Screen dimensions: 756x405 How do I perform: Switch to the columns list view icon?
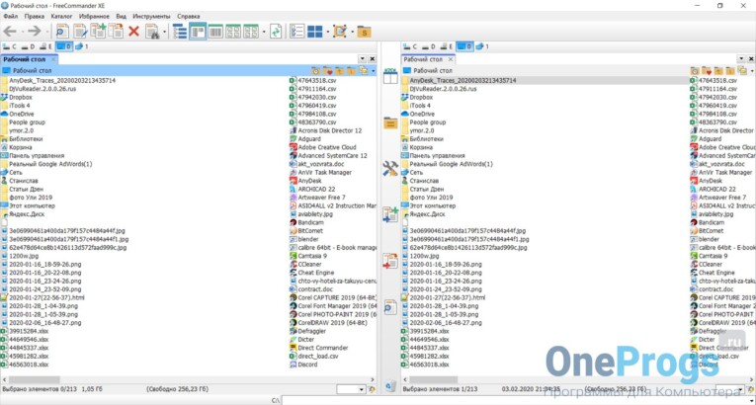point(215,32)
